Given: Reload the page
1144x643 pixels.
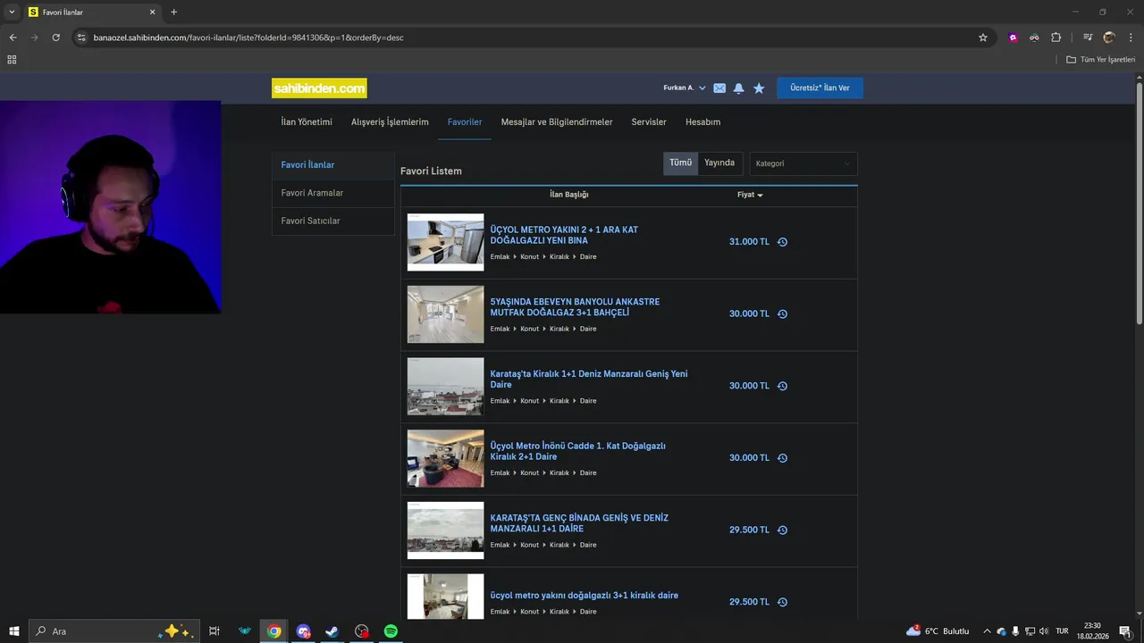Looking at the screenshot, I should click(55, 38).
